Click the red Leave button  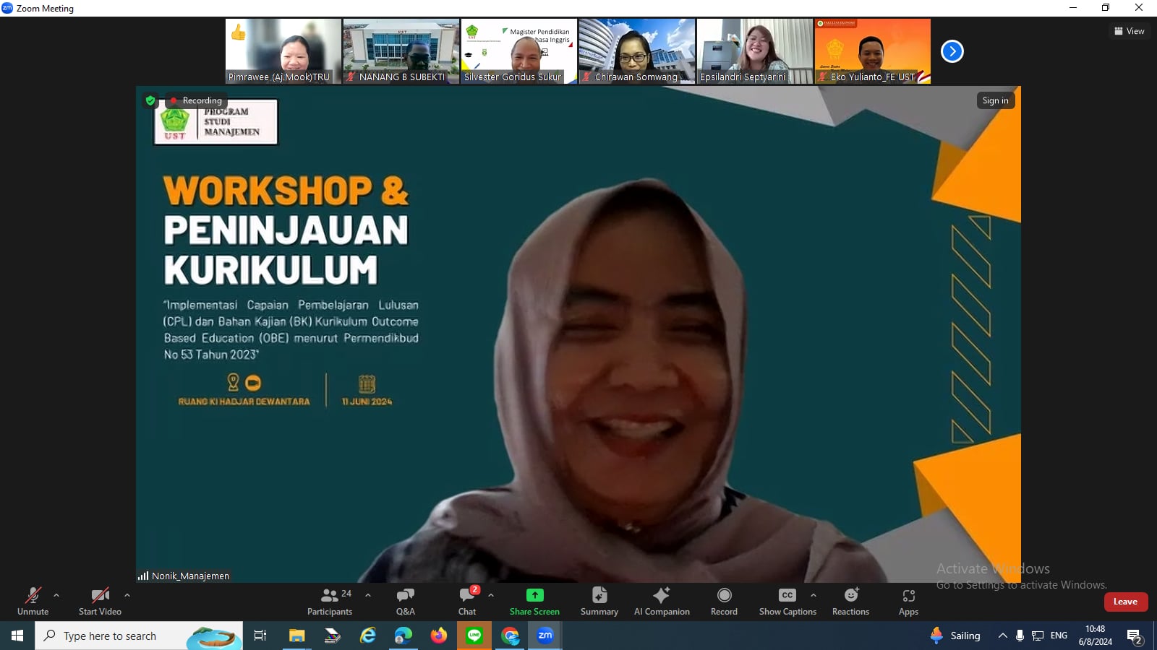click(x=1125, y=602)
